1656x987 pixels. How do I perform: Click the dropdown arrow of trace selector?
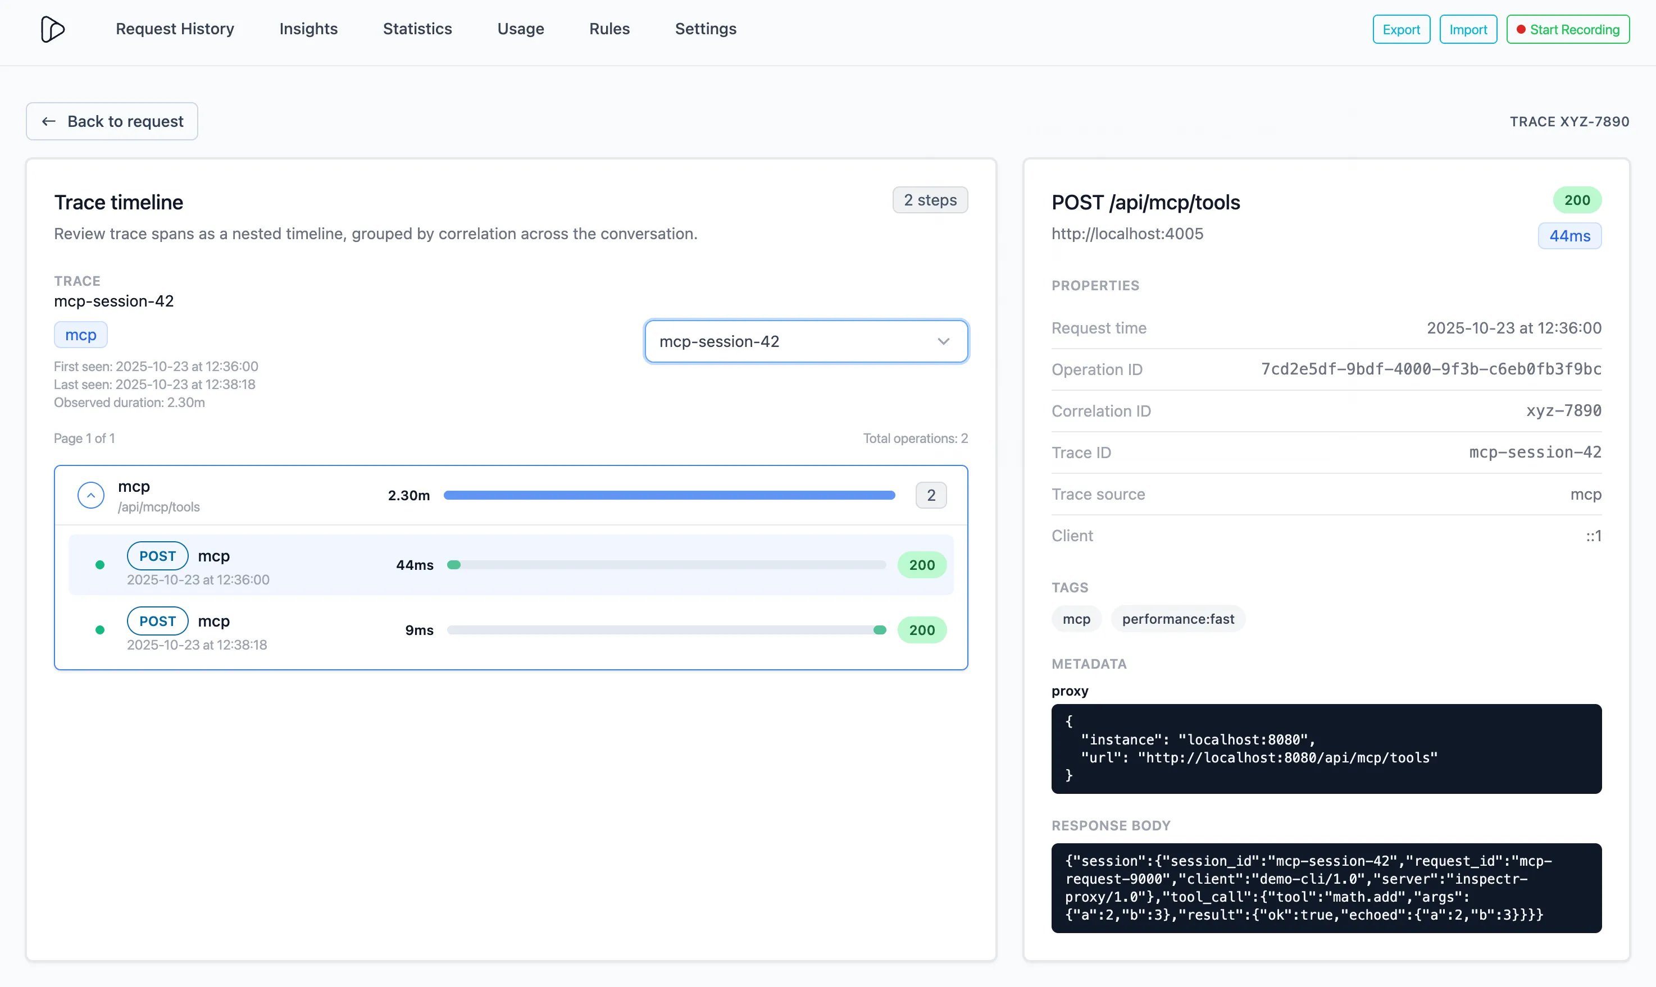pyautogui.click(x=943, y=341)
